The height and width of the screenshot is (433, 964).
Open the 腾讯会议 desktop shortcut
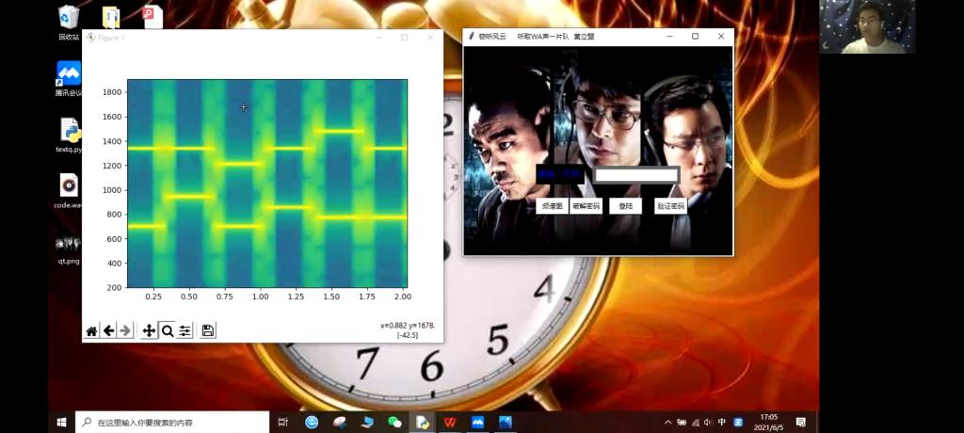69,79
